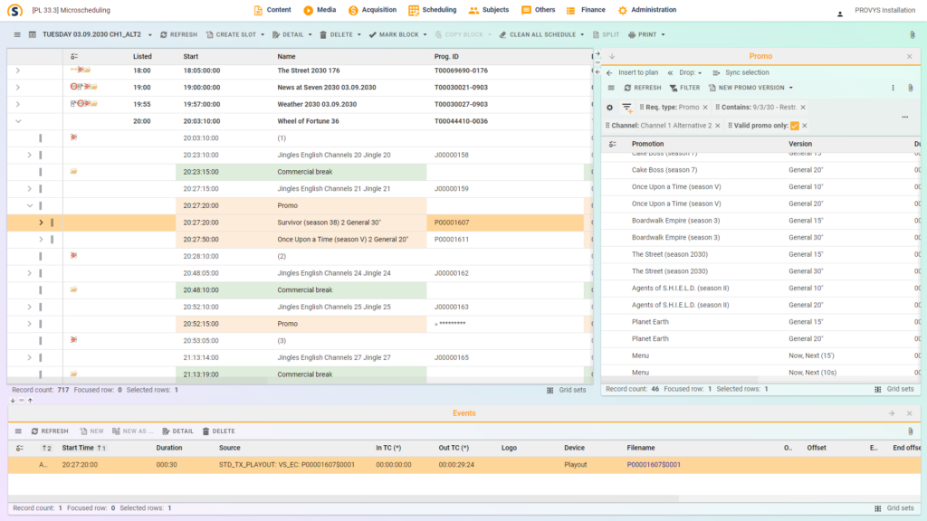Select Planet Earth General 20" promo
This screenshot has width=927, height=521.
(761, 339)
